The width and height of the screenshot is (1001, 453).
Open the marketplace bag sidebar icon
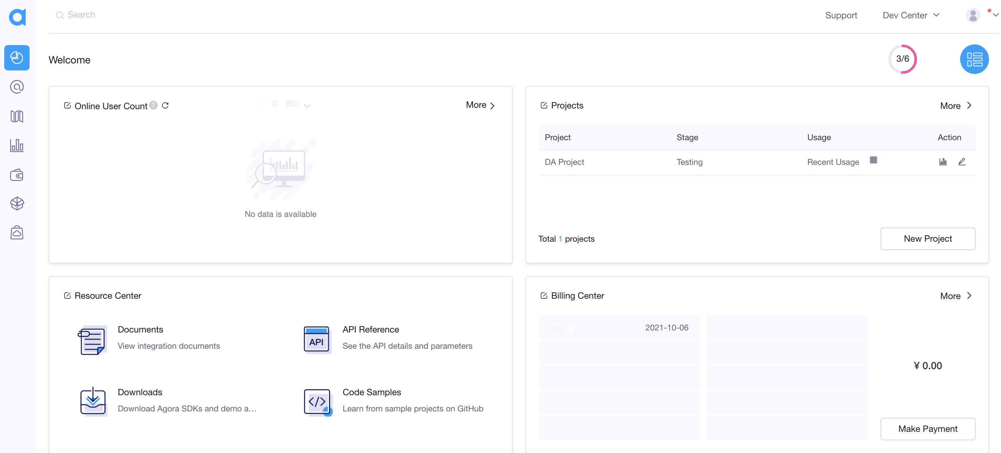17,233
